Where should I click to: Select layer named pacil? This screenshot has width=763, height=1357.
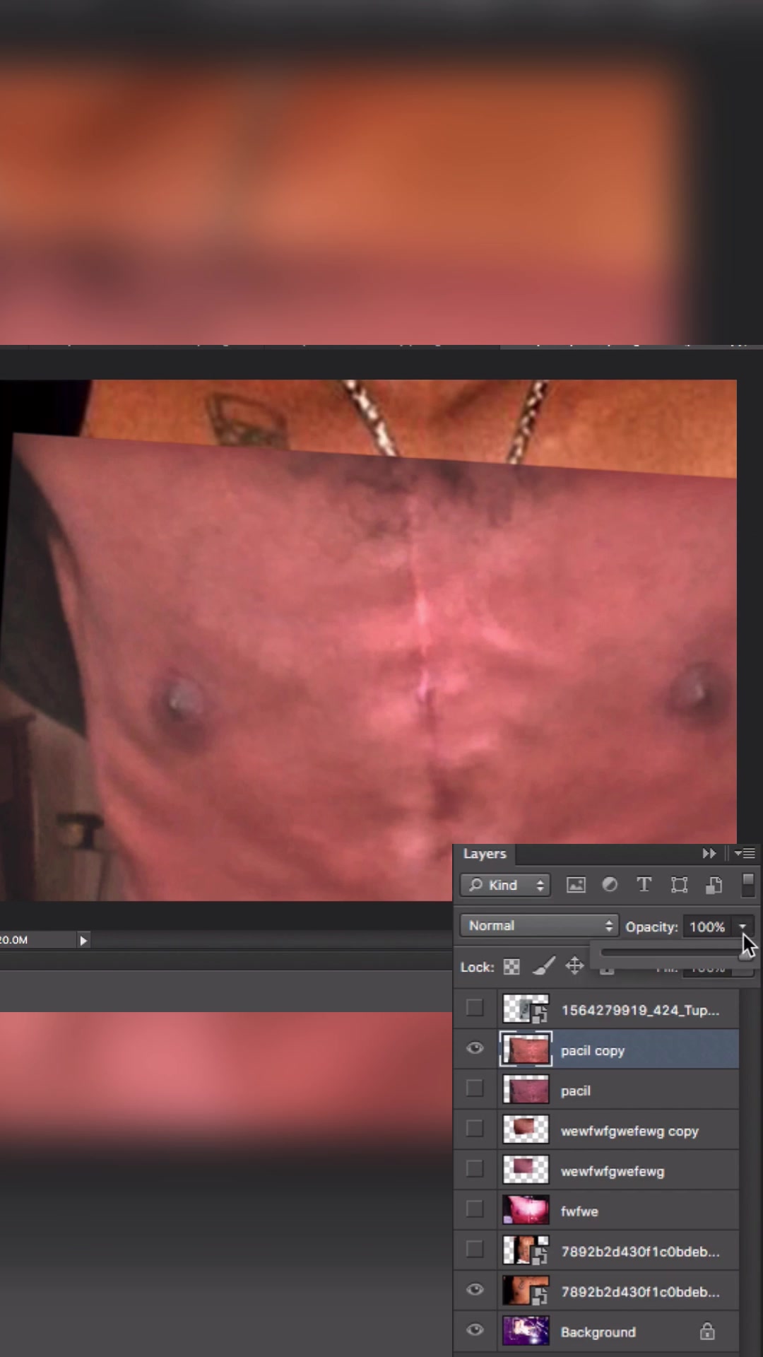click(575, 1091)
